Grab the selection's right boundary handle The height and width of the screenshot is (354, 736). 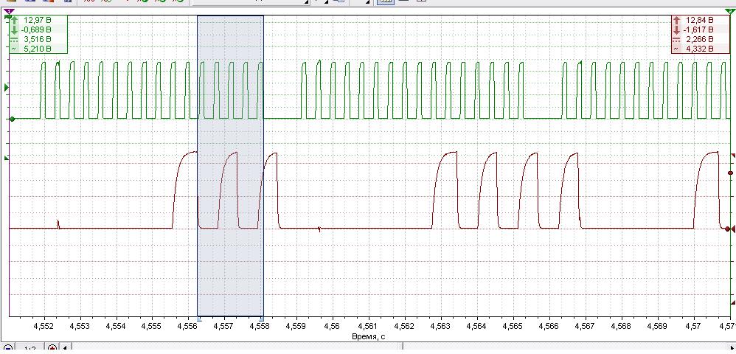pos(262,319)
